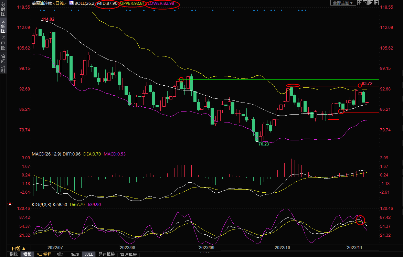The width and height of the screenshot is (403, 257).
Task: Select the VIP指标 tab
Action: (44, 254)
